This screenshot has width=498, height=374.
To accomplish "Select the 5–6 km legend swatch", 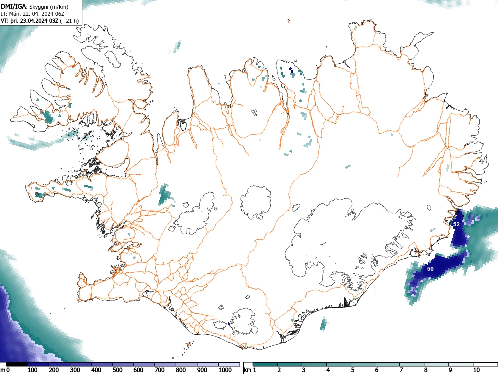I will pyautogui.click(x=363, y=364).
